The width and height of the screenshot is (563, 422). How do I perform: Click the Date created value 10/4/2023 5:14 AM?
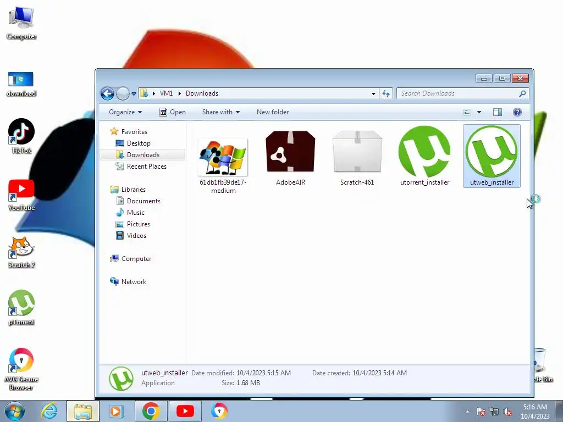tap(379, 373)
